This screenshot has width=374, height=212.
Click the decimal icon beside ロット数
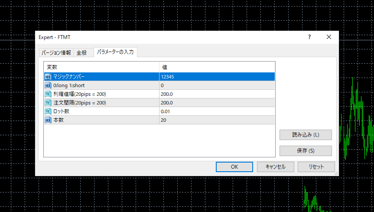tap(48, 111)
